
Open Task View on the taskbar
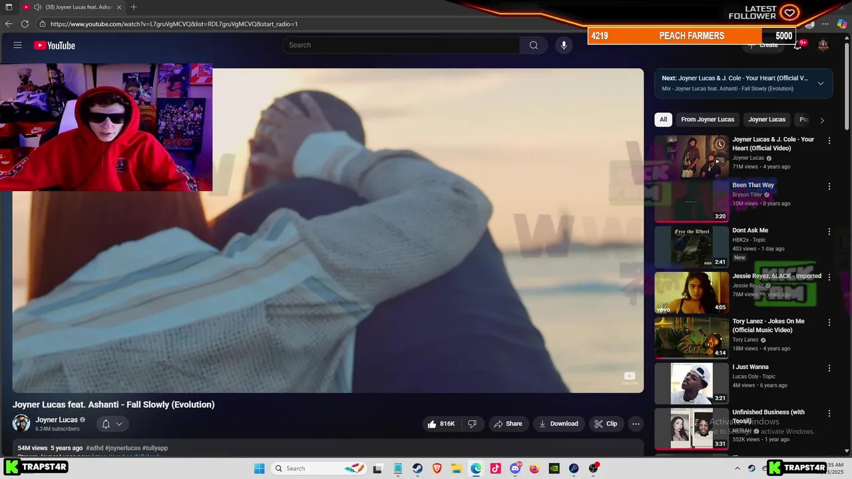(377, 468)
